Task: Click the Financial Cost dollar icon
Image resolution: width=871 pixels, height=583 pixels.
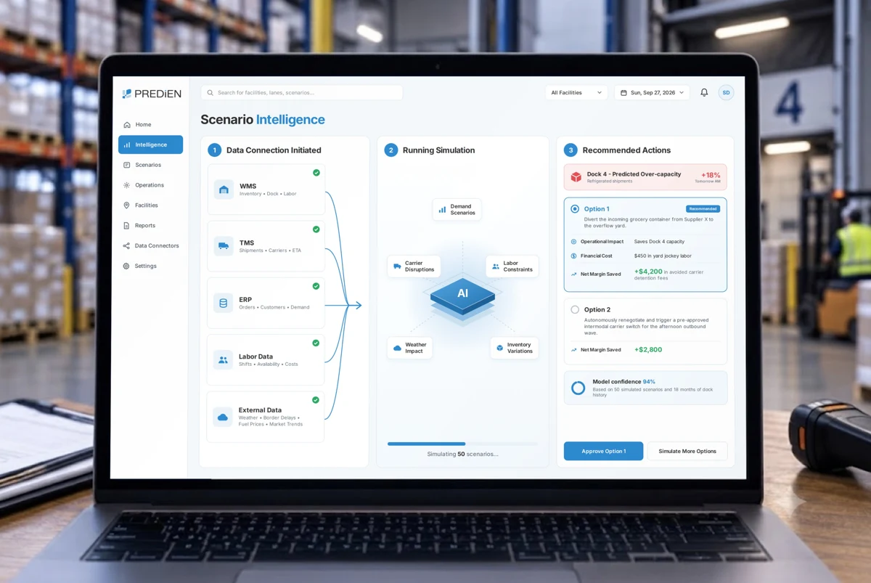Action: tap(573, 256)
